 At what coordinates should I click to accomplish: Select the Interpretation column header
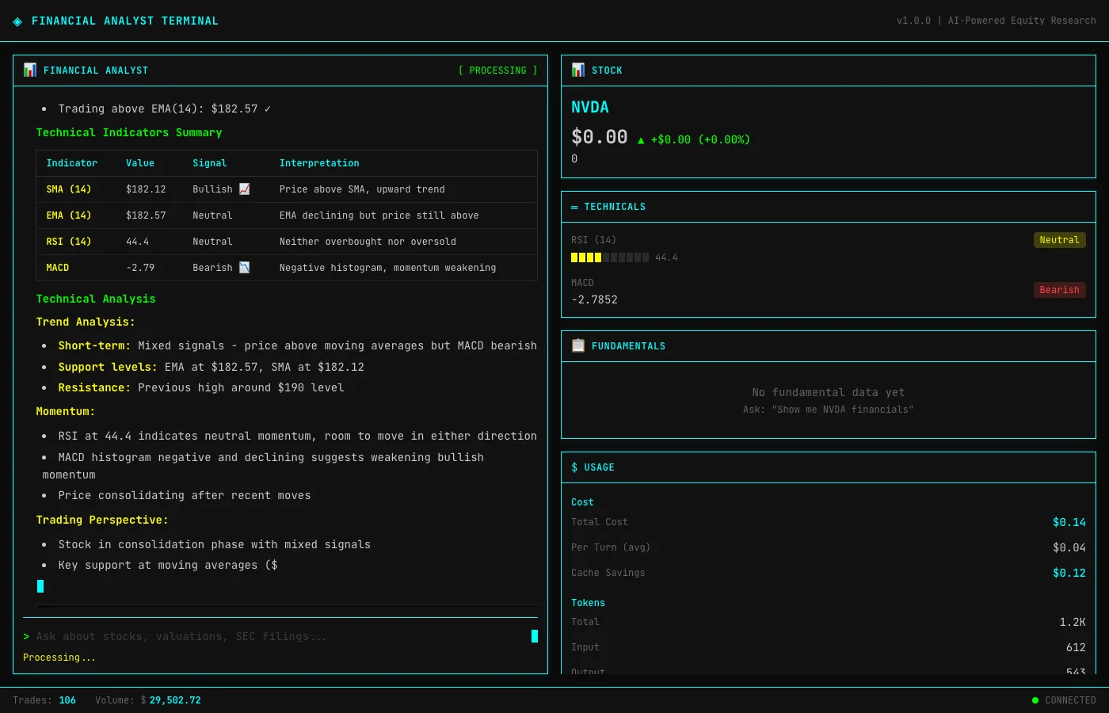coord(318,163)
